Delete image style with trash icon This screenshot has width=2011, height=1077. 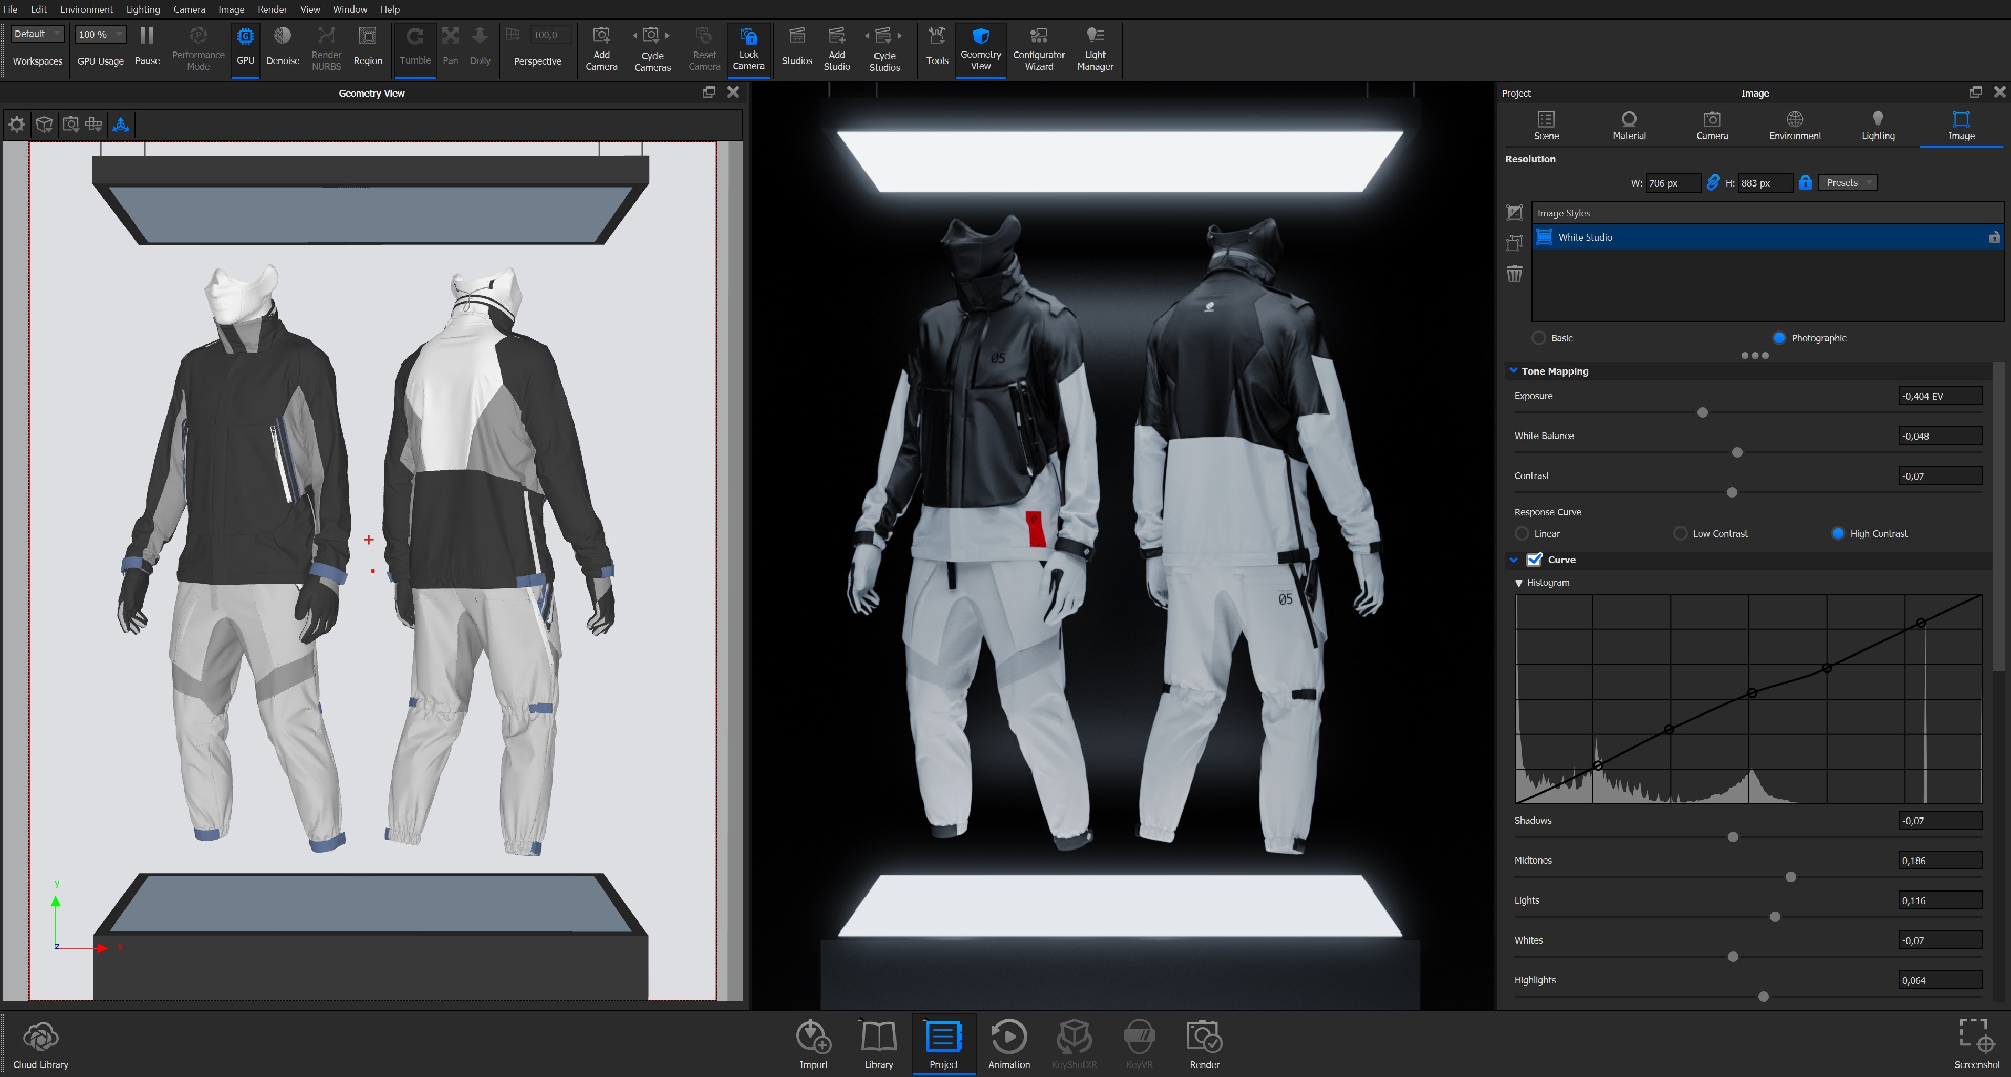click(x=1515, y=274)
